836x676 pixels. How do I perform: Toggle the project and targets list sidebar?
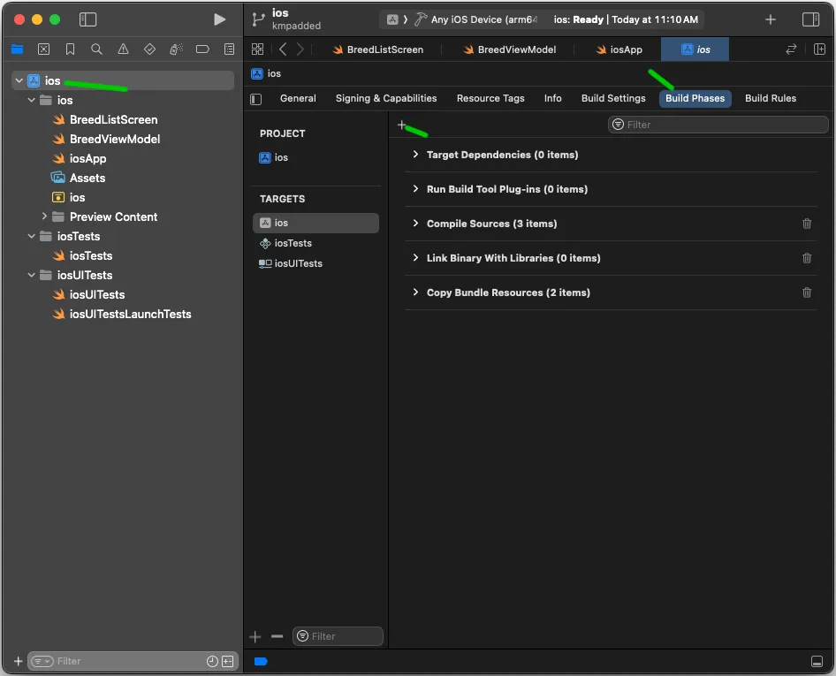(x=256, y=99)
